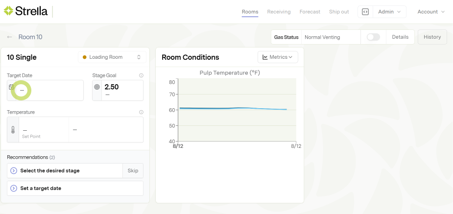The image size is (453, 214).
Task: Go to the Forecast tab
Action: [310, 12]
